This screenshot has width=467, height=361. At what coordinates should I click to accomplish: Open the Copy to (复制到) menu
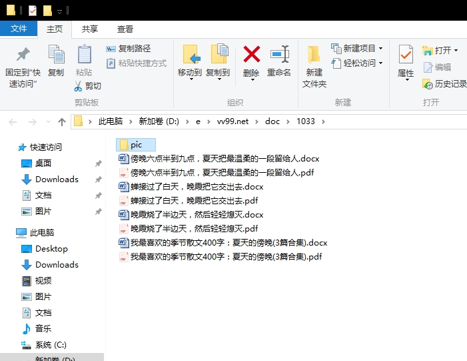tap(218, 62)
